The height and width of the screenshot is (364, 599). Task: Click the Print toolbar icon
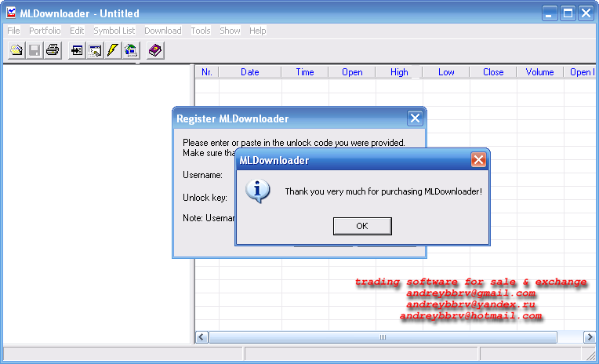52,50
